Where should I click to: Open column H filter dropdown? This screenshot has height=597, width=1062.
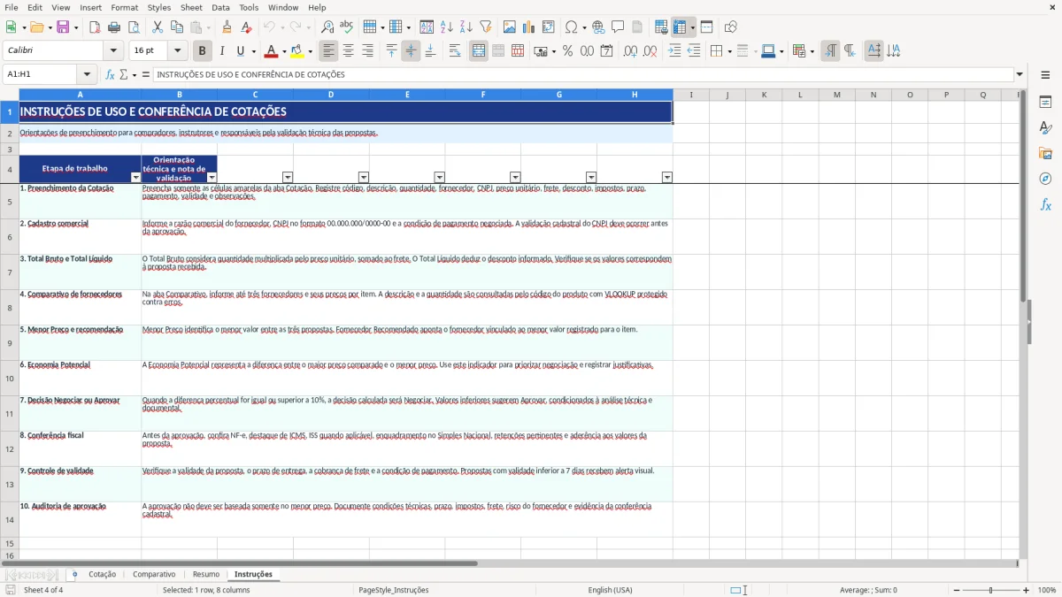click(x=667, y=177)
